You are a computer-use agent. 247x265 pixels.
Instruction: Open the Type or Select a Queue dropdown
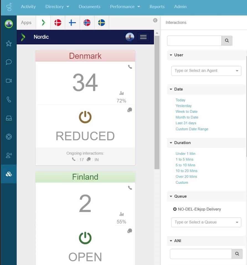pyautogui.click(x=206, y=222)
